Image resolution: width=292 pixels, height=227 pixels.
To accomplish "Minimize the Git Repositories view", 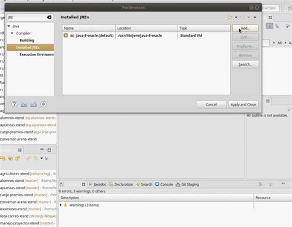I will pyautogui.click(x=42, y=149).
